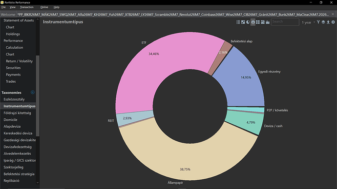Add a new taxonomy with plus icon

32,93
